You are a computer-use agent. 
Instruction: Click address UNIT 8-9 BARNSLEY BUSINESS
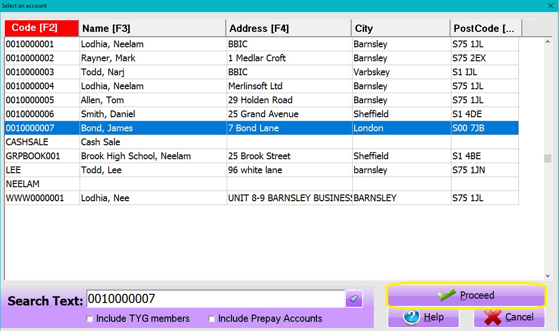(x=290, y=198)
